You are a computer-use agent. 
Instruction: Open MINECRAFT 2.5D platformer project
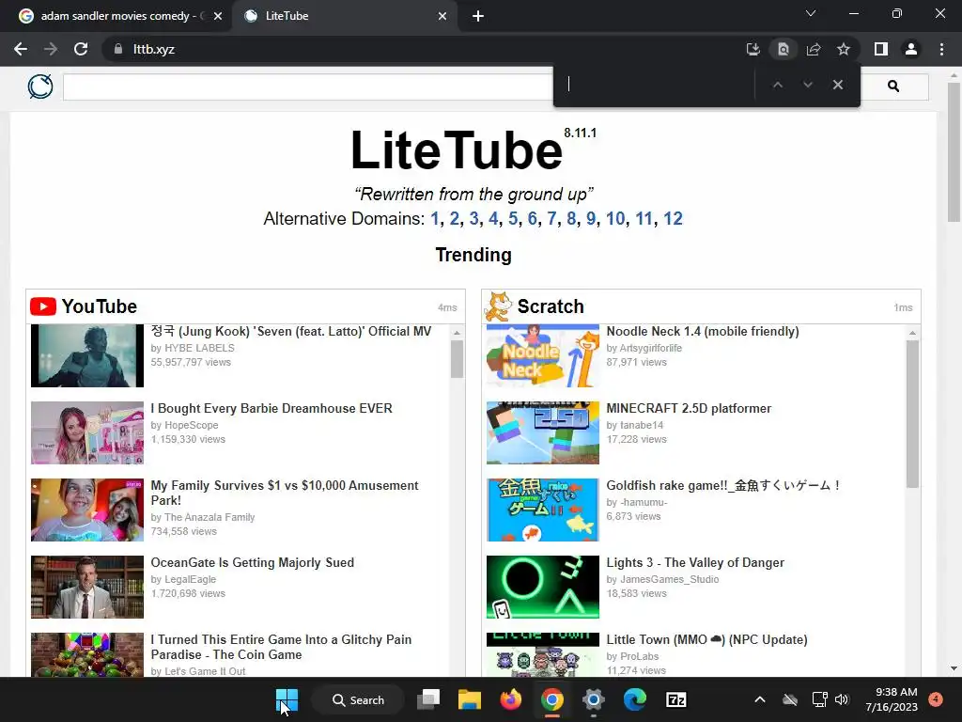tap(689, 408)
